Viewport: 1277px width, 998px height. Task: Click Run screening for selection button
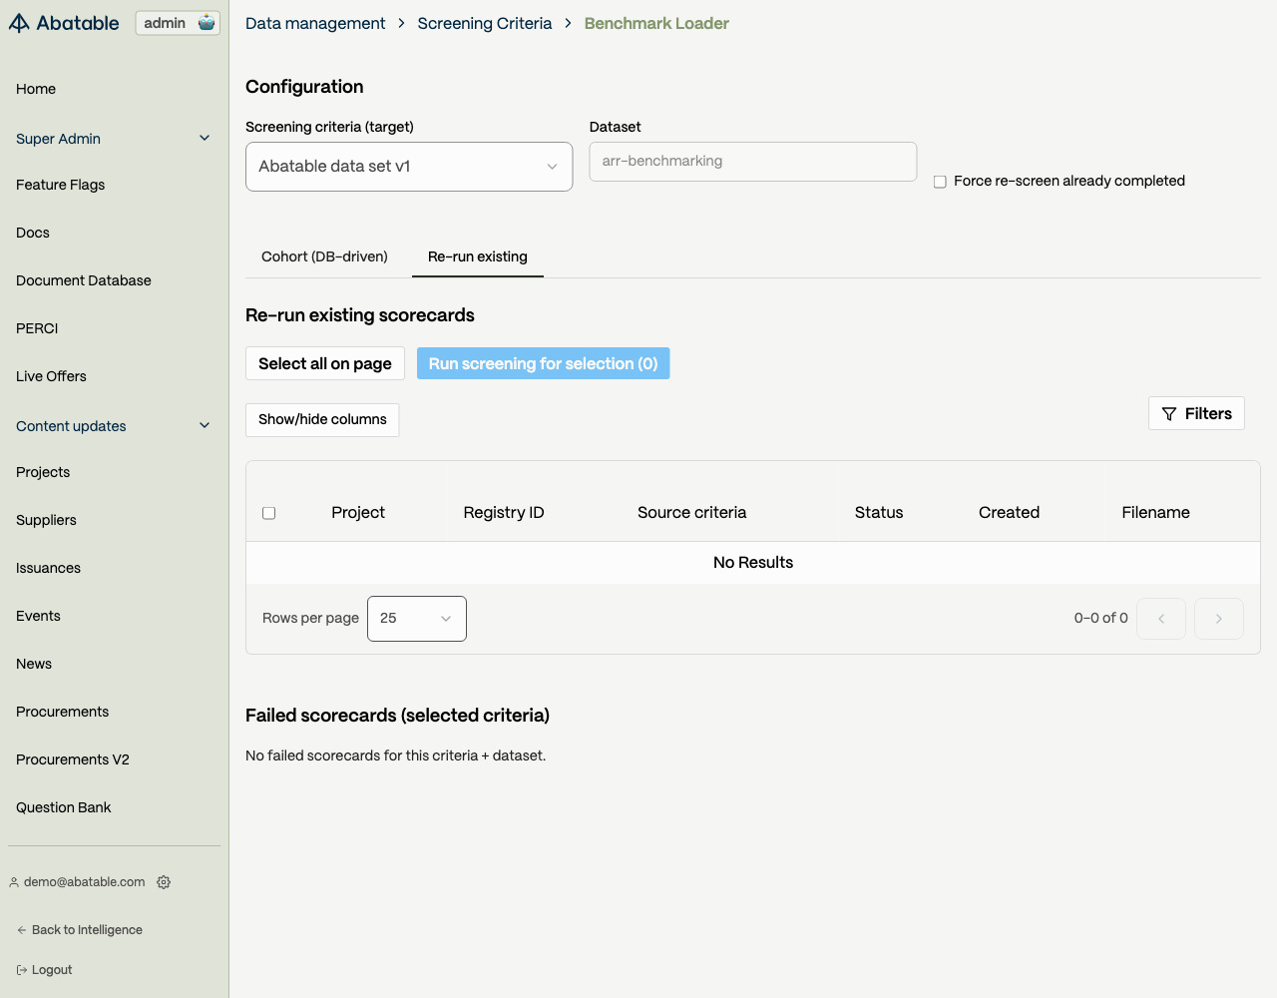tap(543, 363)
